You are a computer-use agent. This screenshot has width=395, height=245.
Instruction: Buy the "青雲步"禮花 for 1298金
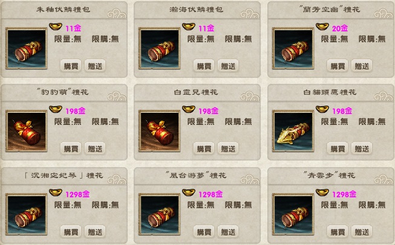(x=338, y=232)
